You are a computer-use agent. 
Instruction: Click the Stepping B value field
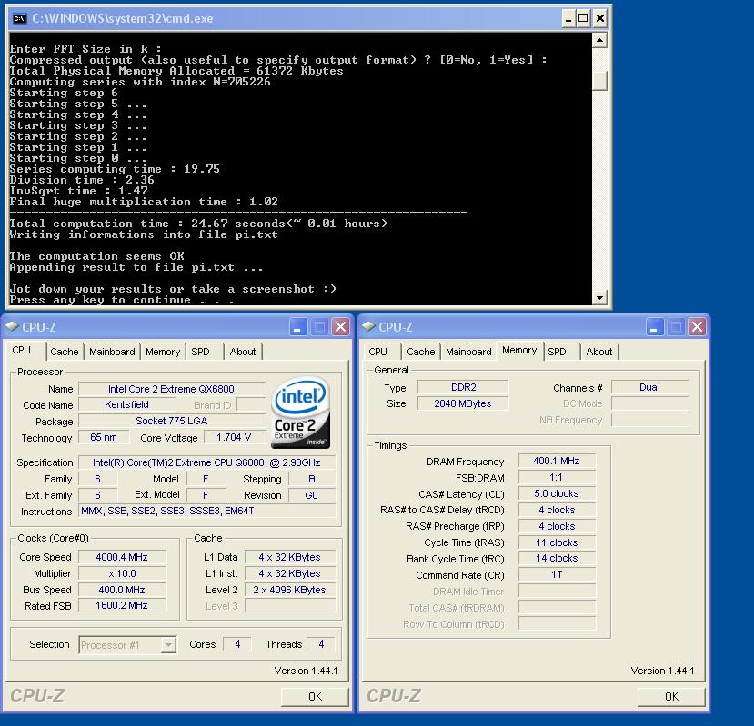point(312,480)
